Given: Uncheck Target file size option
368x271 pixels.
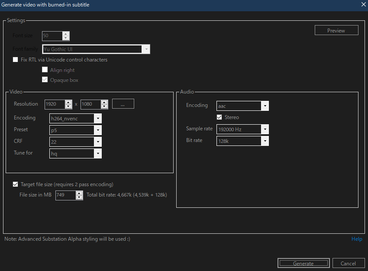Looking at the screenshot, I should (15, 184).
